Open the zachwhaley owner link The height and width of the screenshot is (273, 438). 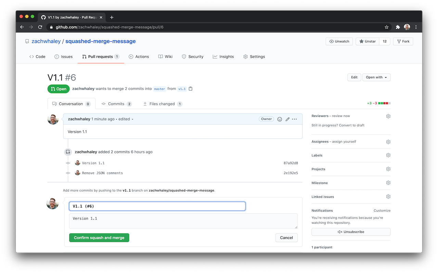coord(46,41)
